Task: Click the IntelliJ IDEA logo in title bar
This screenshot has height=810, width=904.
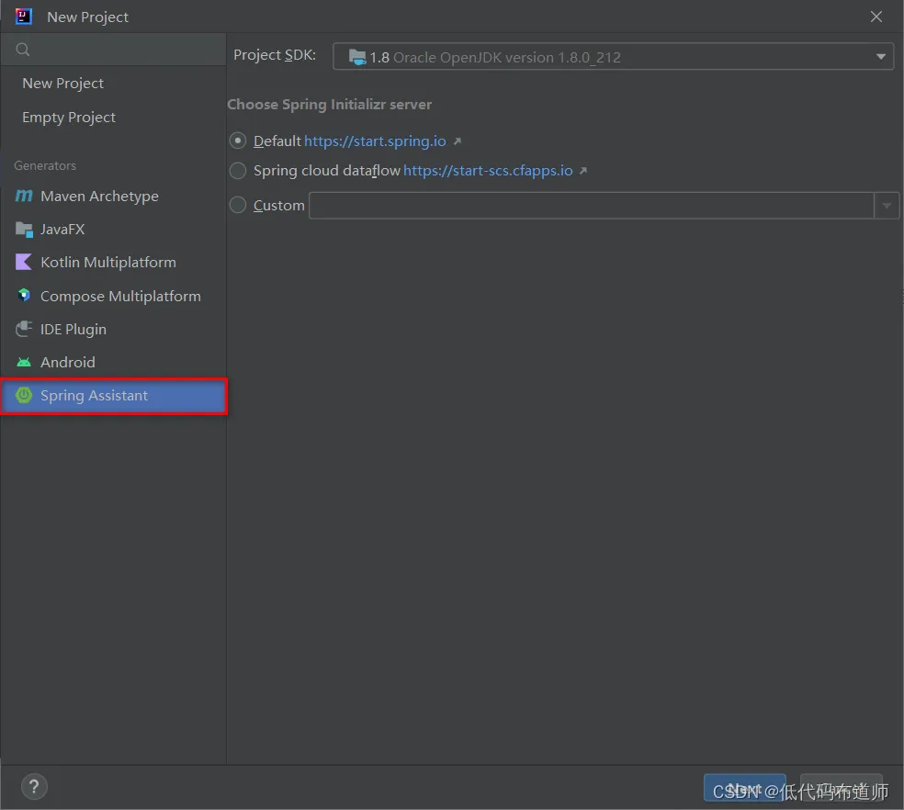Action: pyautogui.click(x=24, y=17)
